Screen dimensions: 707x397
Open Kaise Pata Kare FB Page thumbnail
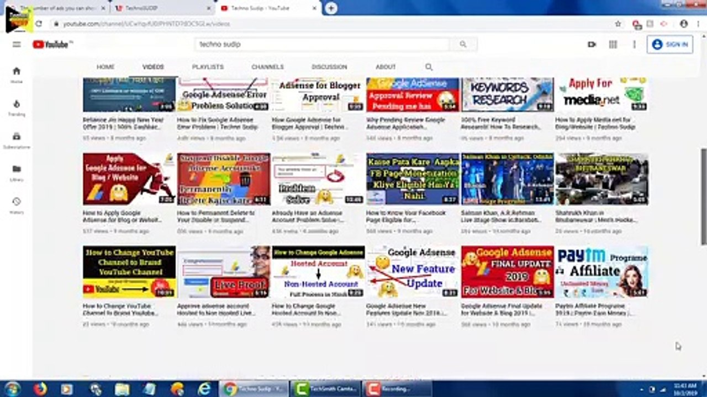(x=413, y=179)
